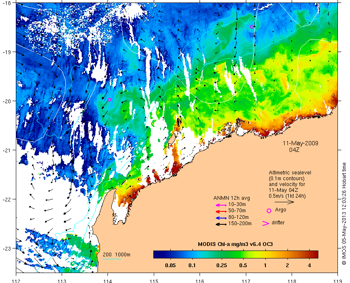The width and height of the screenshot is (350, 283).
Task: Click the 'Altimetric sealevel' annotation text
Action: coord(290,173)
